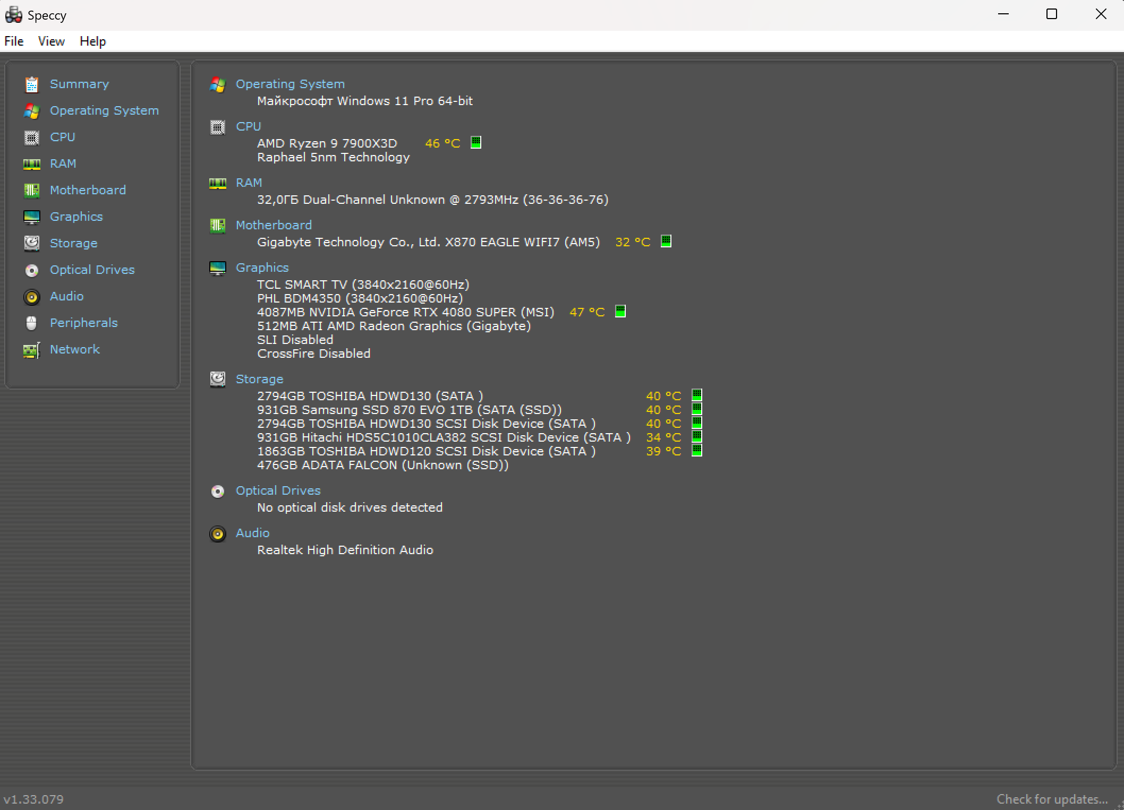Click the CPU chip icon in sidebar
1124x810 pixels.
32,137
